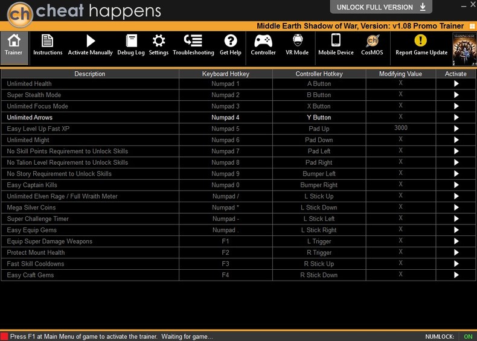Click the Shadow of War cover thumbnail
The width and height of the screenshot is (477, 341).
click(464, 49)
